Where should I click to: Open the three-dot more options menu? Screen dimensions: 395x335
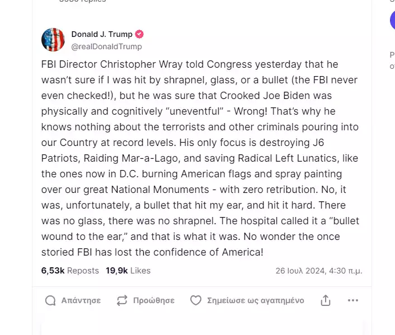[353, 300]
